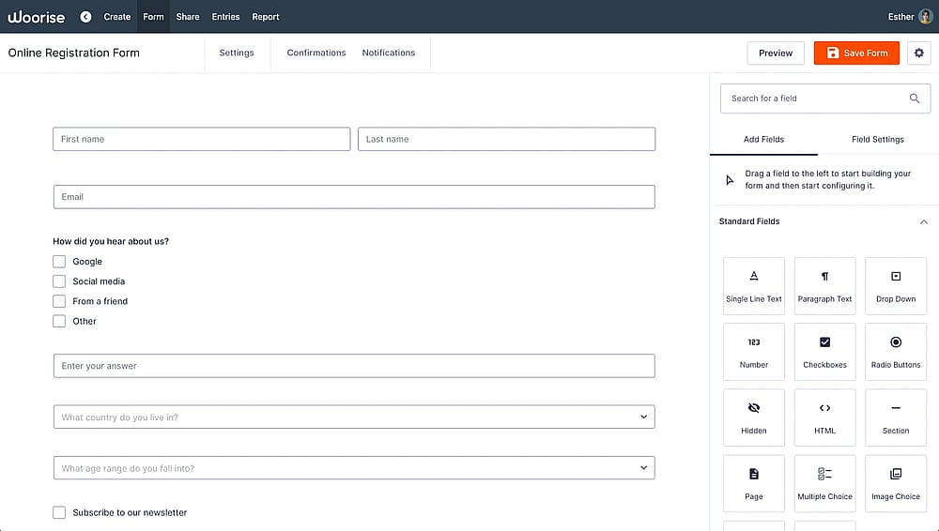Focus the First name input
939x531 pixels.
[201, 139]
